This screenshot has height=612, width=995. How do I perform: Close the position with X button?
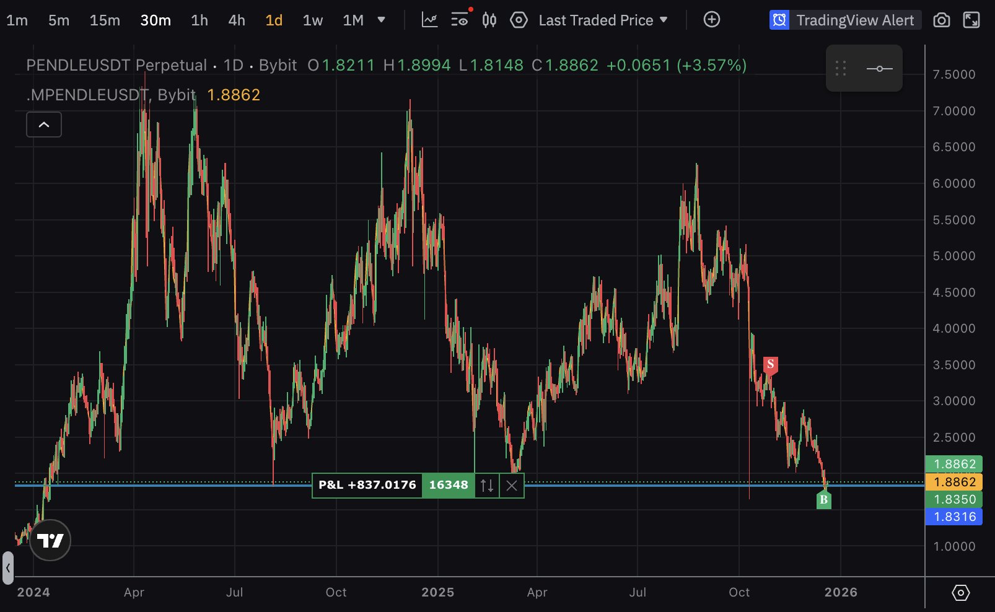point(512,485)
